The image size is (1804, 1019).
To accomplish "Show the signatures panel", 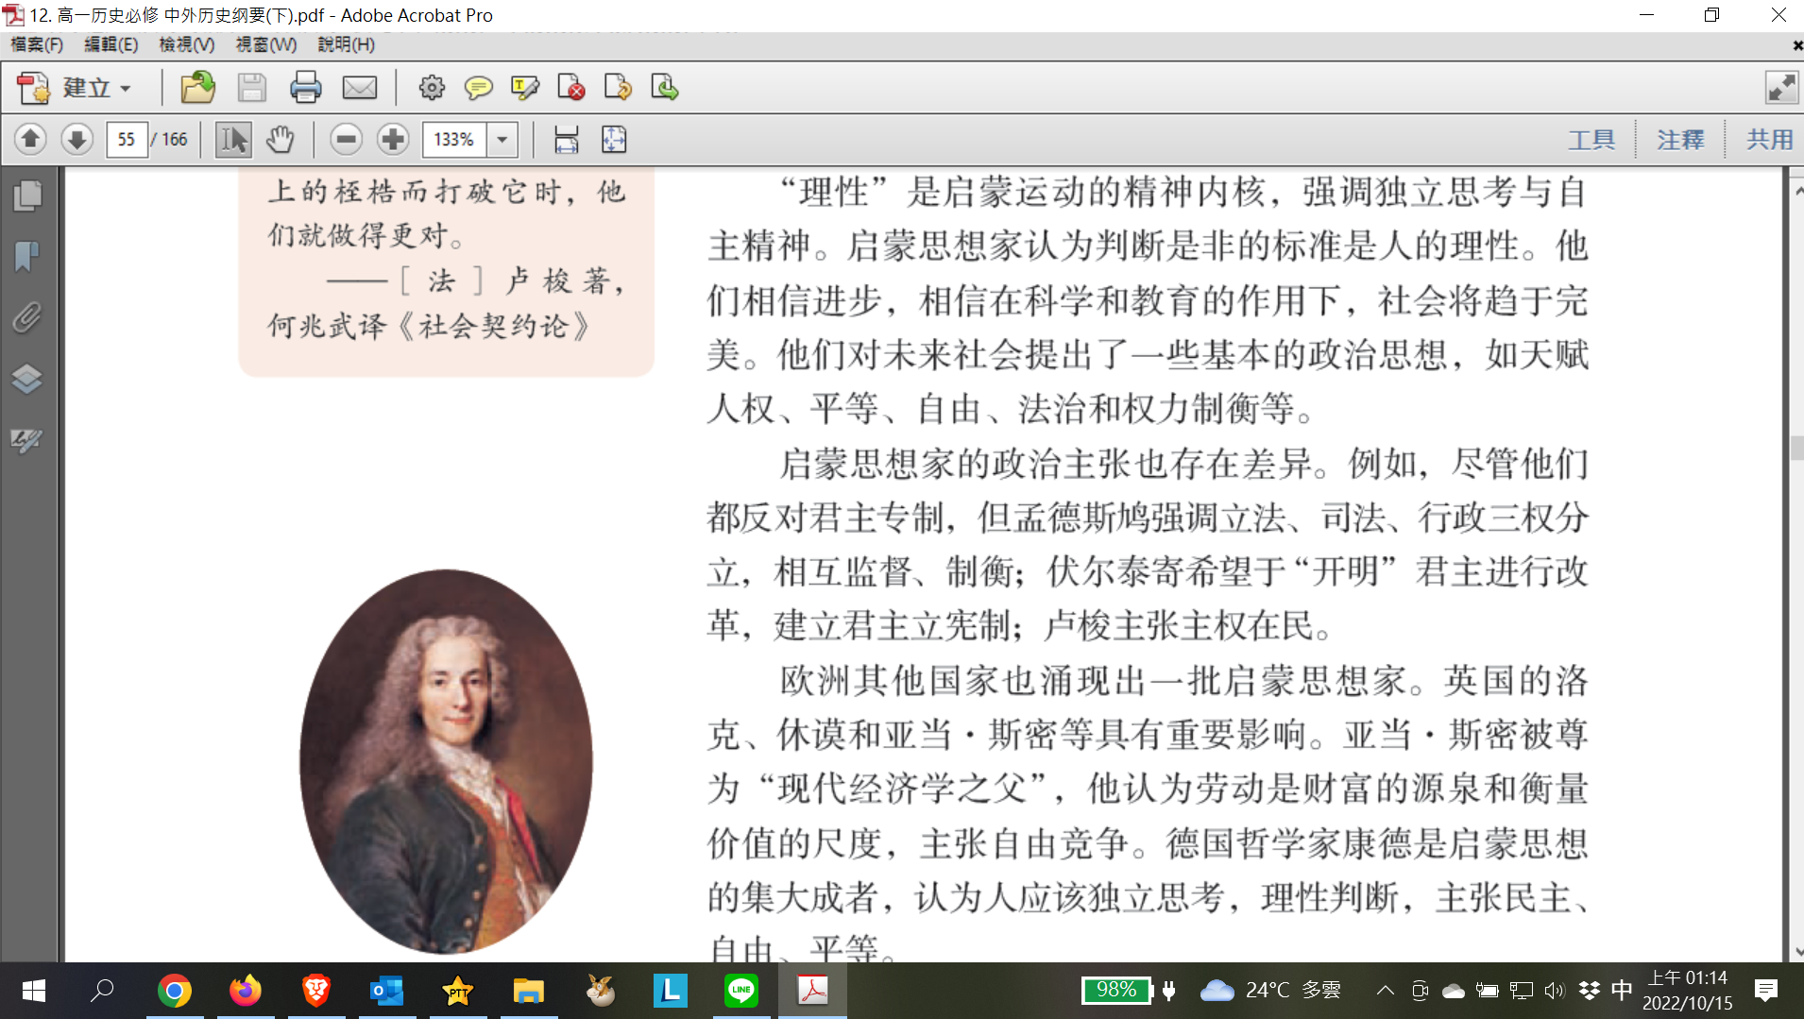I will [27, 439].
